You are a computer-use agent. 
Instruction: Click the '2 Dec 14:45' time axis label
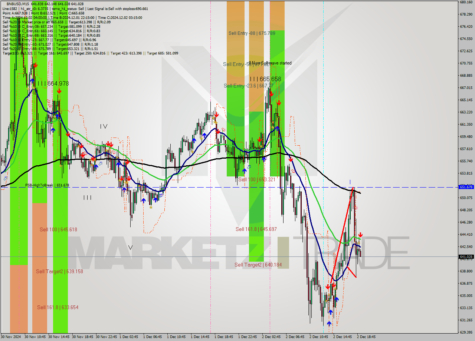pos(343,337)
